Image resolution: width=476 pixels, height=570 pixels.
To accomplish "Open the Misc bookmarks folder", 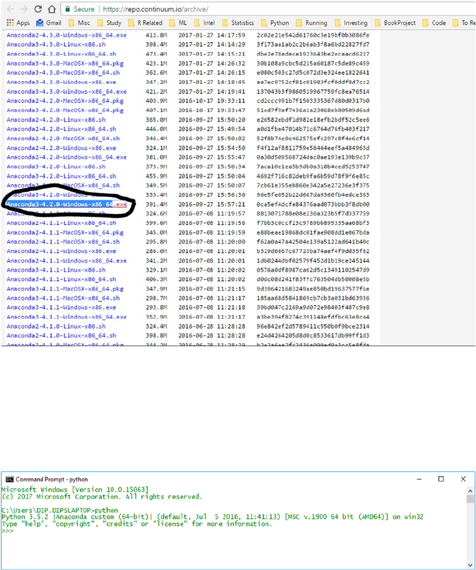I will tap(79, 22).
